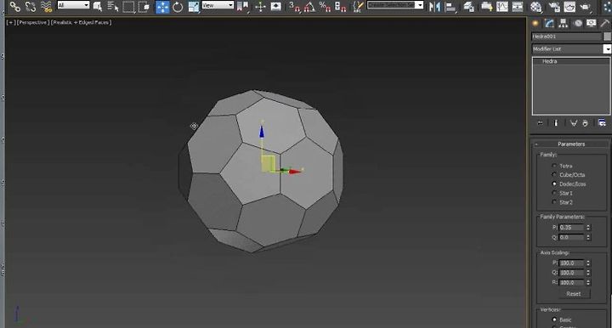Screen dimensions: 612x328
Task: Toggle Keyboard Shortcut Override
Action: (276, 6)
